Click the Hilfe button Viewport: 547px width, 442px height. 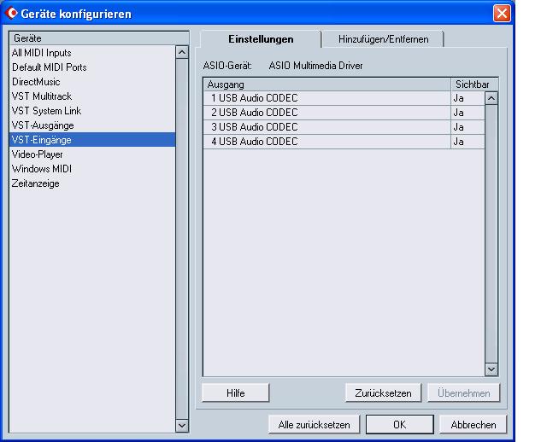(x=236, y=393)
